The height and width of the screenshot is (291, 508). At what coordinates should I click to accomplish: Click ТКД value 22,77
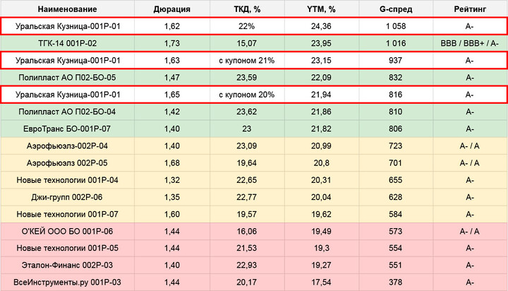click(x=246, y=197)
